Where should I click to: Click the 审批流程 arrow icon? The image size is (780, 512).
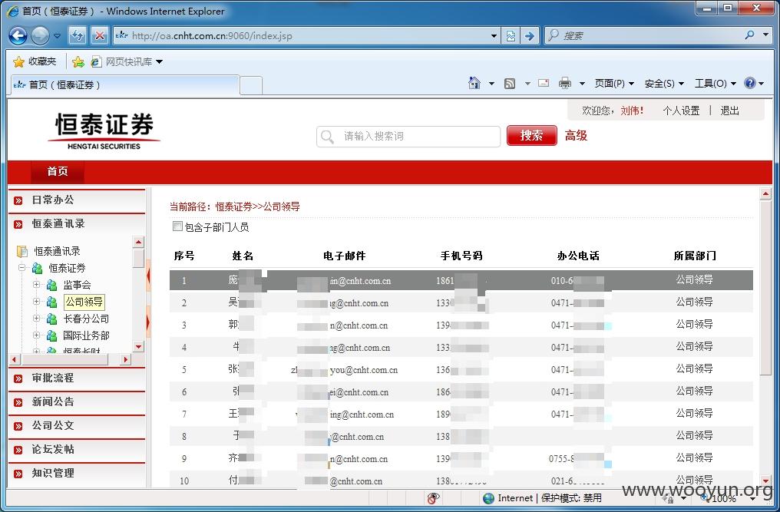18,378
